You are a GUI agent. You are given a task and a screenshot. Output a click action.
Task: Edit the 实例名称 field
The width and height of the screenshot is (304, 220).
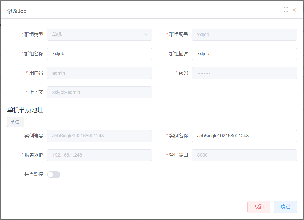(x=244, y=136)
